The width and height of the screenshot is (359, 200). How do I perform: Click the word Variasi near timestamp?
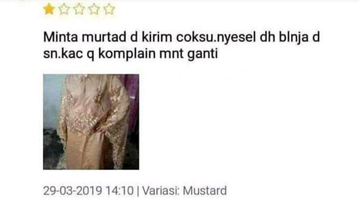tap(160, 191)
